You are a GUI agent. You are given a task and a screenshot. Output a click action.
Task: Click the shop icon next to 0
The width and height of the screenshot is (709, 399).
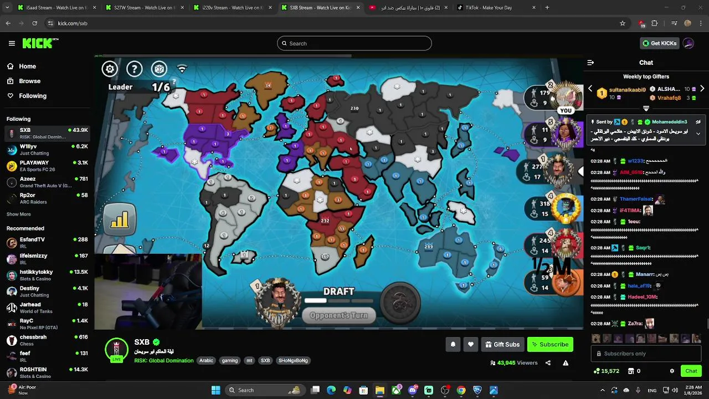(630, 371)
